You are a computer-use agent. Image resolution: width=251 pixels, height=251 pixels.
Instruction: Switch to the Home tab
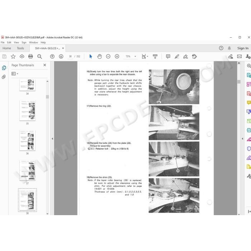click(7, 48)
